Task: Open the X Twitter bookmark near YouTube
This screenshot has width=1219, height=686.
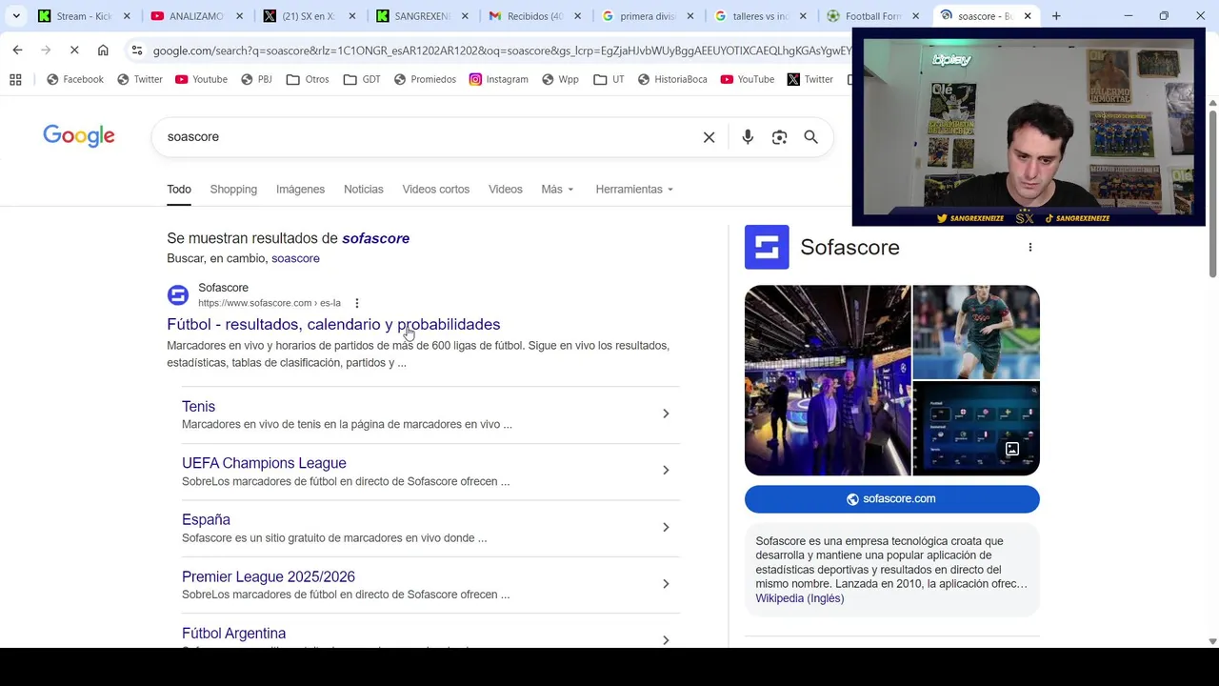Action: coord(810,79)
